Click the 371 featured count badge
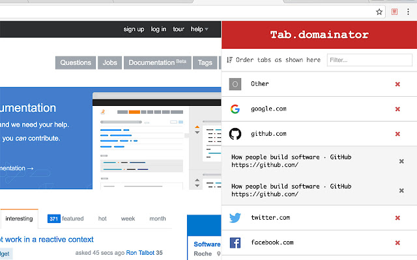Screen dimensions: 417x260 tap(53, 218)
